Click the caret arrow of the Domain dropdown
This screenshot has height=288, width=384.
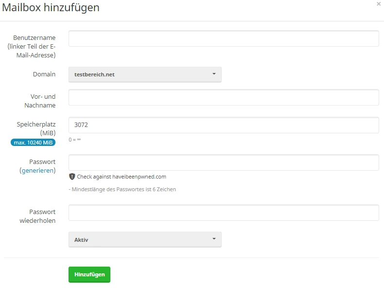click(x=214, y=74)
